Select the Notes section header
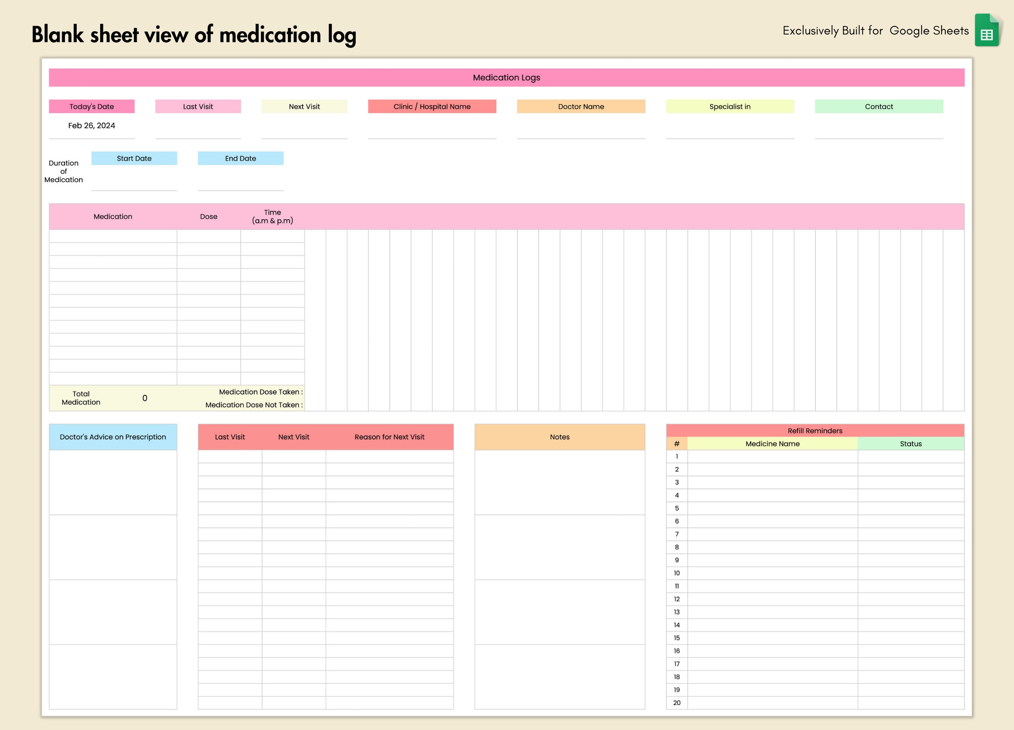This screenshot has width=1014, height=730. click(559, 437)
